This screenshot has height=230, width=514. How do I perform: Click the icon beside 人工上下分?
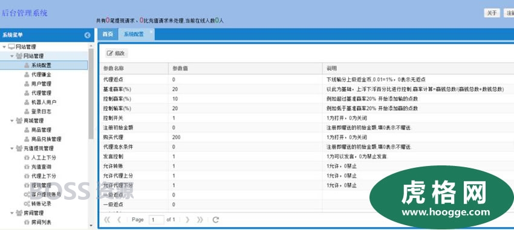tap(27, 158)
